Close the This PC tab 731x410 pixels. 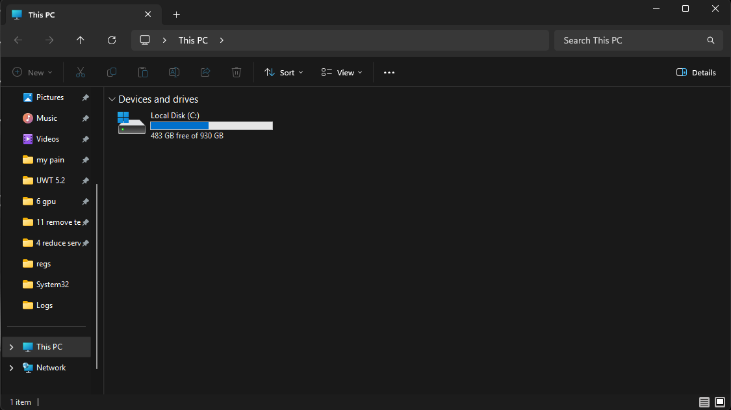click(x=147, y=14)
